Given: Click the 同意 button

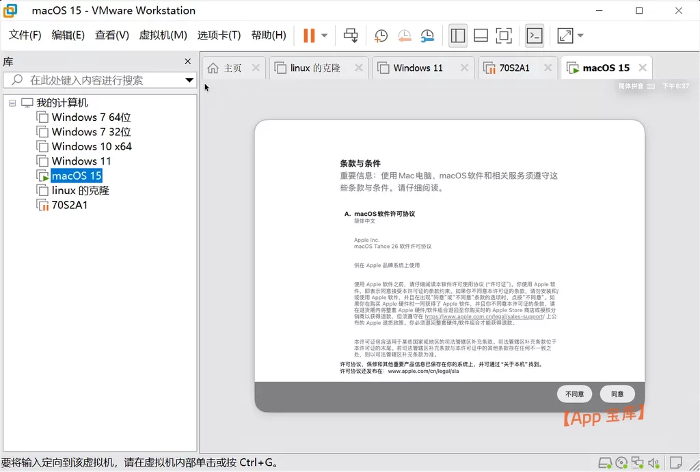Looking at the screenshot, I should point(617,394).
